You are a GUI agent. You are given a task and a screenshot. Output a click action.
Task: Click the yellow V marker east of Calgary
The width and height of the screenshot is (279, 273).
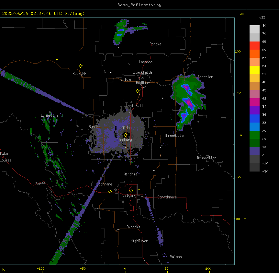(x=139, y=189)
